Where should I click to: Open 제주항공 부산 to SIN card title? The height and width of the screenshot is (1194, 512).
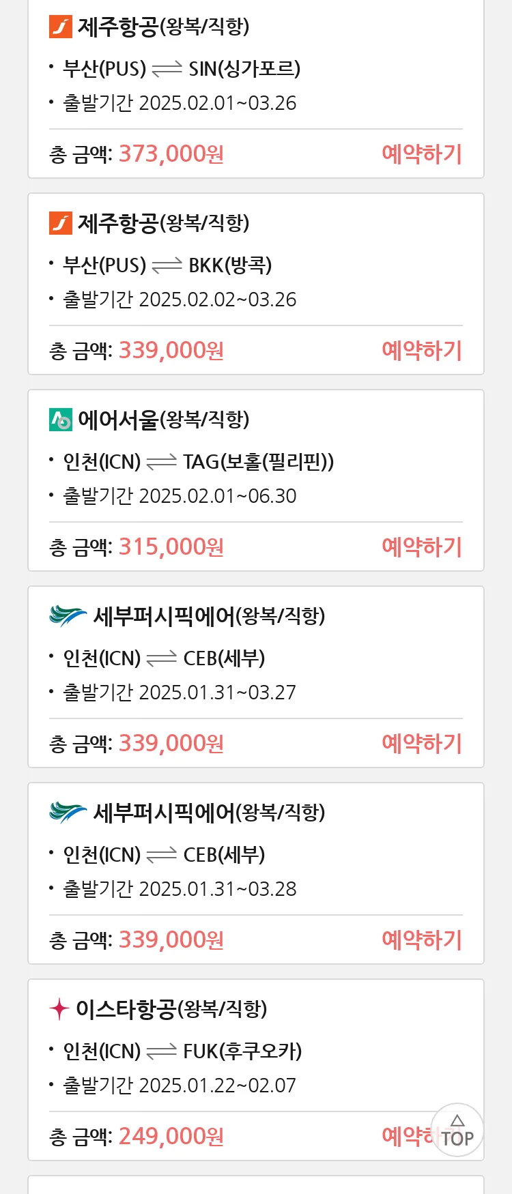click(164, 27)
